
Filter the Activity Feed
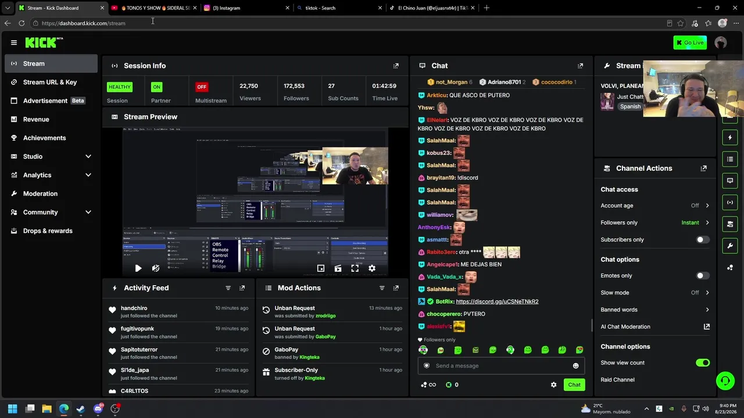click(x=228, y=288)
